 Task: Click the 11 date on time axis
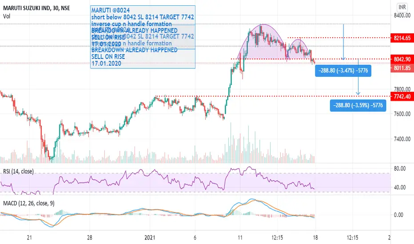[x=240, y=237]
